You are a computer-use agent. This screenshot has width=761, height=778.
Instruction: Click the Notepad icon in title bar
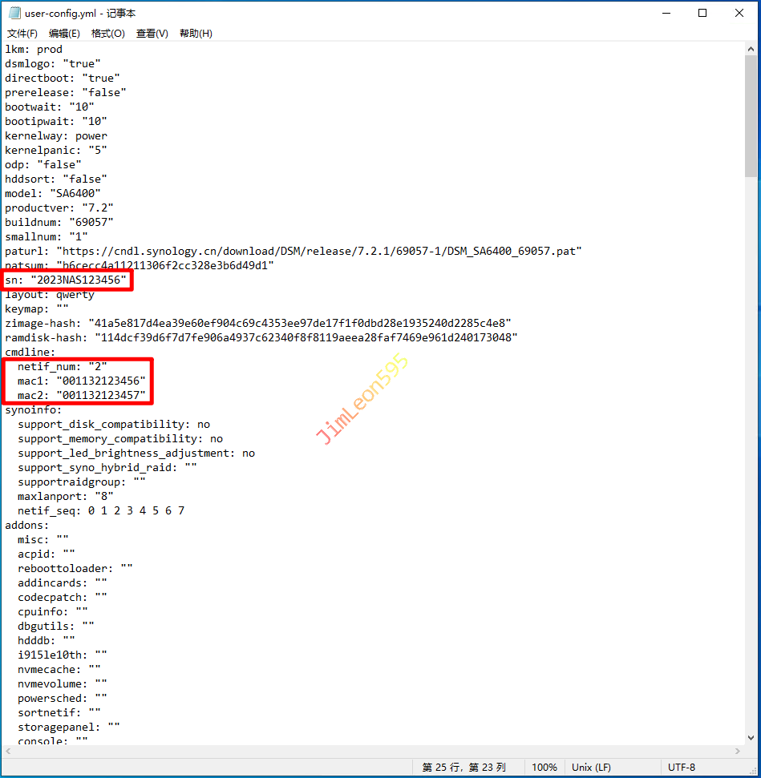tap(14, 13)
